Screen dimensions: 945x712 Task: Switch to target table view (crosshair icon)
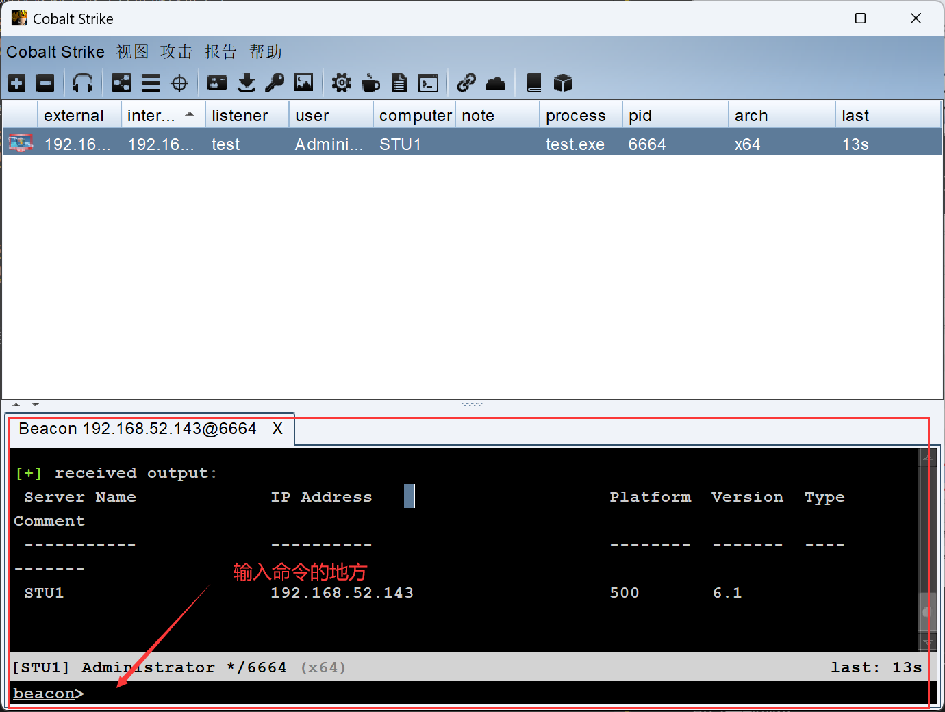179,84
